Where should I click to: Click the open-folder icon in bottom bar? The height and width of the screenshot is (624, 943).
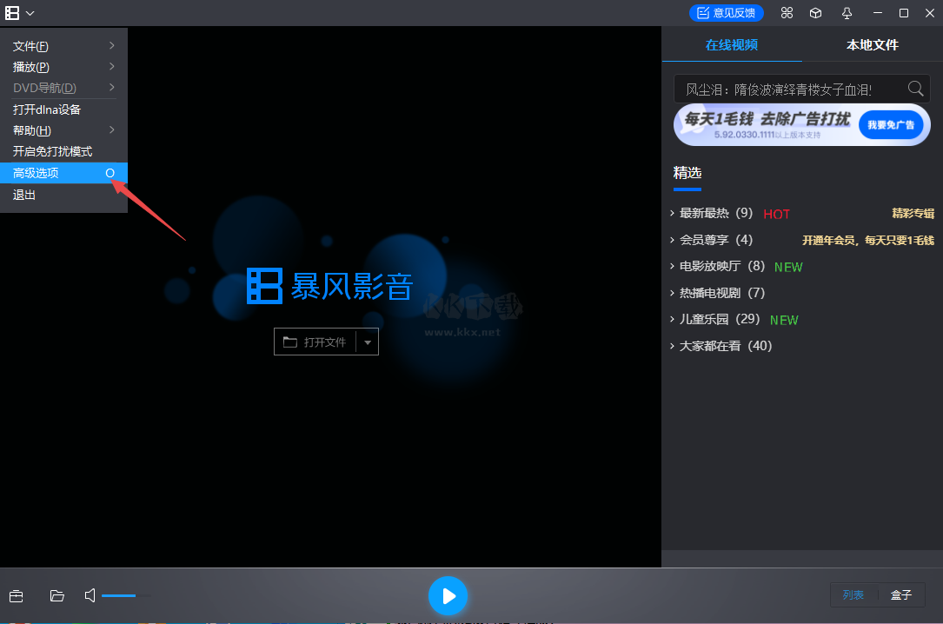[57, 595]
